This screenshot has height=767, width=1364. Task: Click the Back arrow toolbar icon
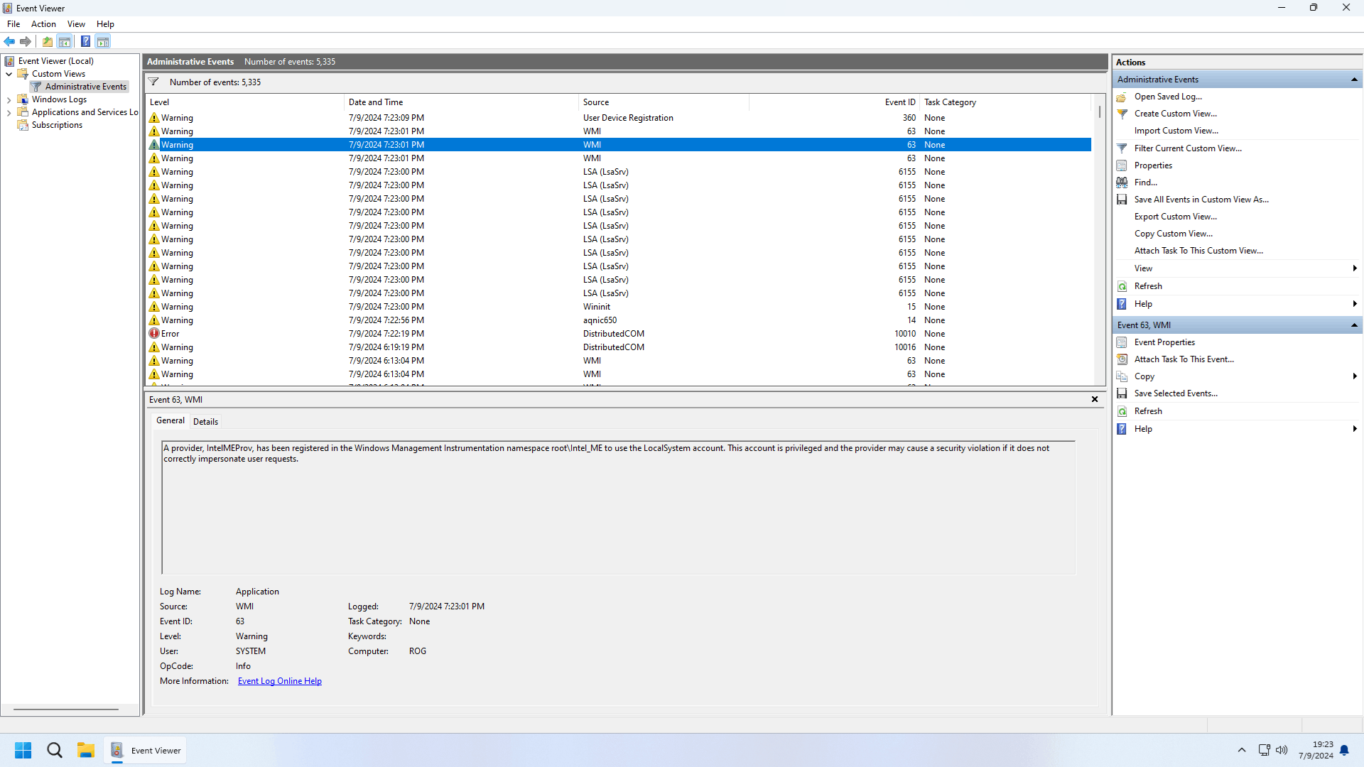coord(9,41)
